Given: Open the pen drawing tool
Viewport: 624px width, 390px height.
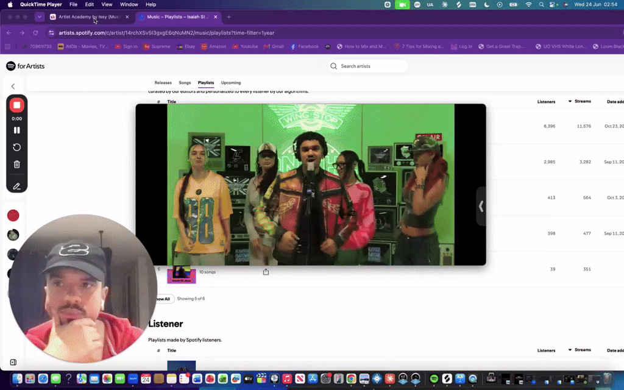Looking at the screenshot, I should coord(16,186).
